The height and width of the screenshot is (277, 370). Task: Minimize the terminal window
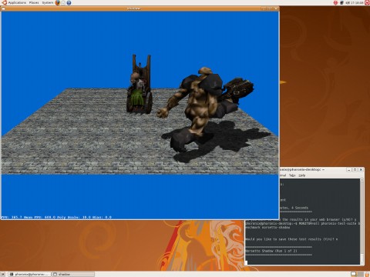[348, 170]
